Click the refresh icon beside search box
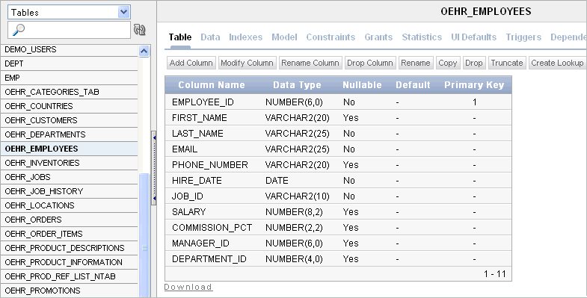 139,30
